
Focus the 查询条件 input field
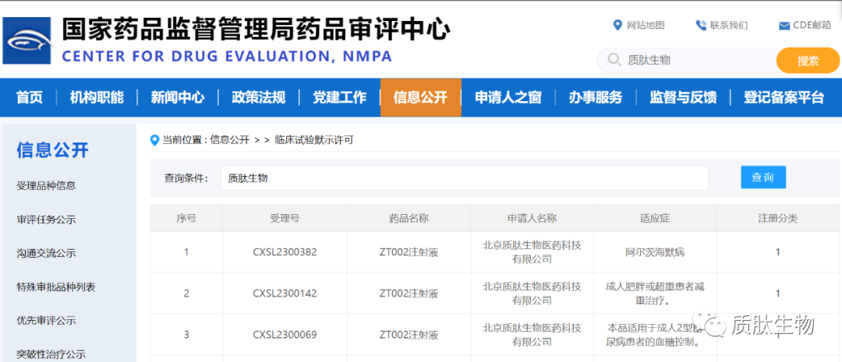pos(465,178)
